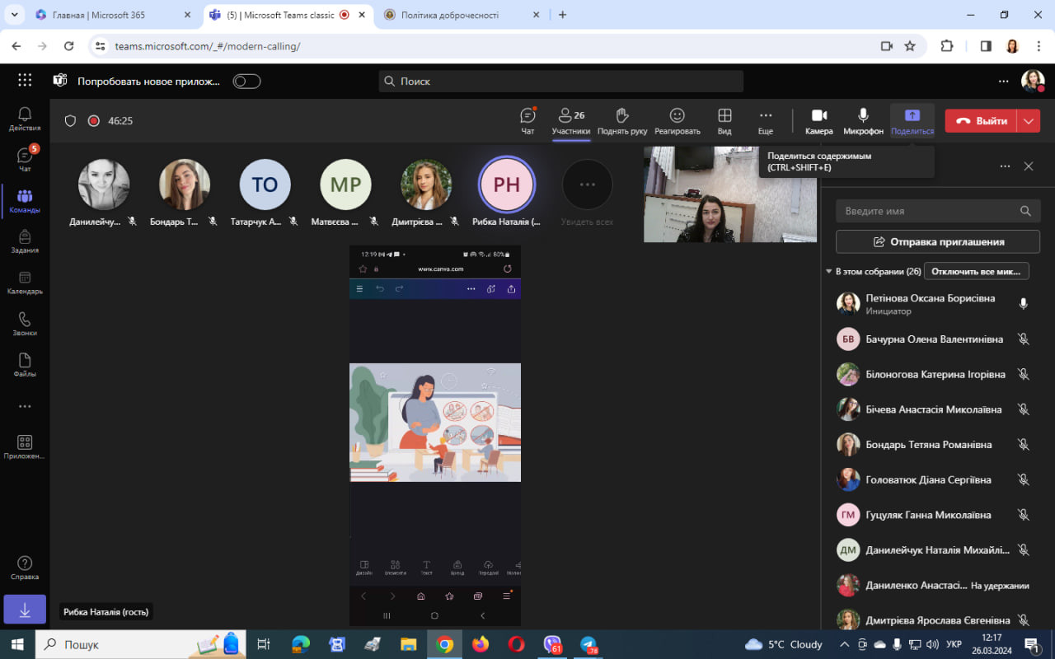Screen dimensions: 1055x659
Task: Reload the Teams page
Action: click(x=69, y=46)
